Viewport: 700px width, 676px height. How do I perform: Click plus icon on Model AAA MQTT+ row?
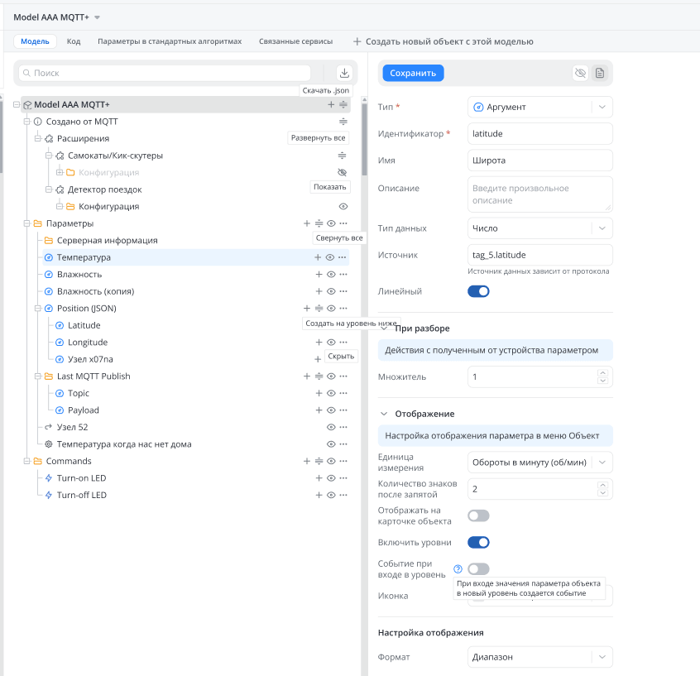(331, 105)
